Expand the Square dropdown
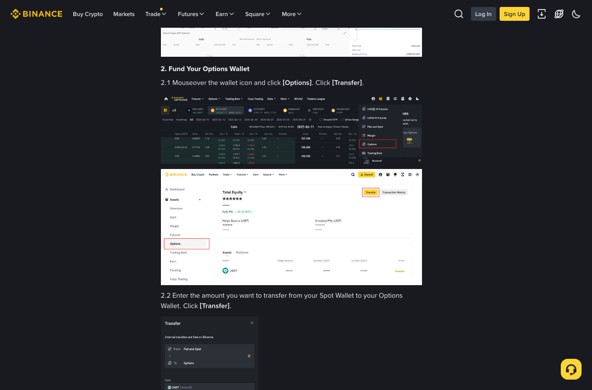This screenshot has width=592, height=390. pyautogui.click(x=258, y=14)
